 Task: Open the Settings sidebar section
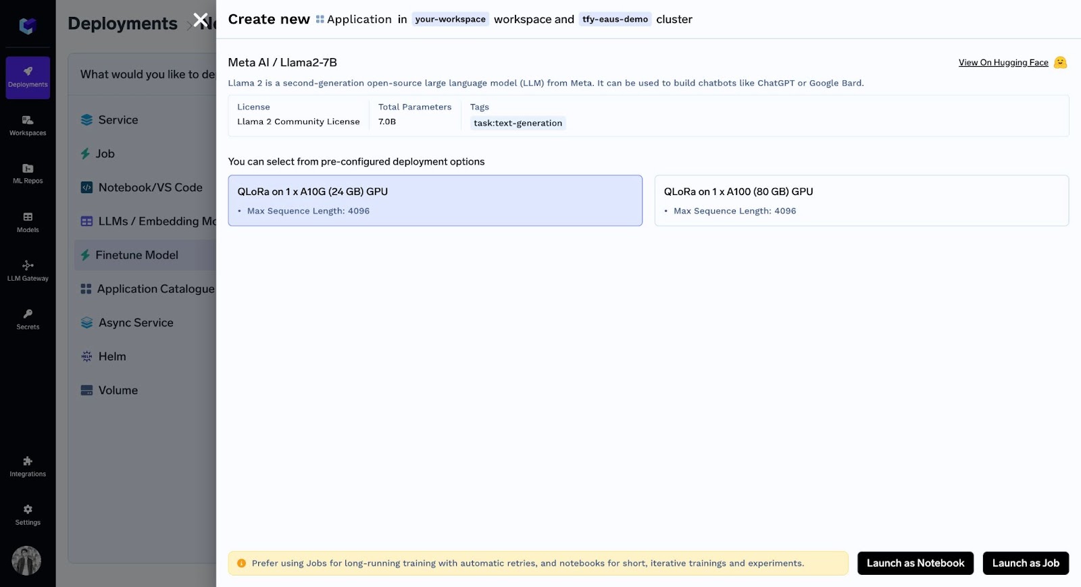coord(28,515)
